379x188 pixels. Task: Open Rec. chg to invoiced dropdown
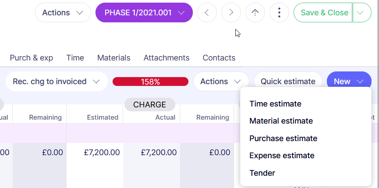[57, 82]
